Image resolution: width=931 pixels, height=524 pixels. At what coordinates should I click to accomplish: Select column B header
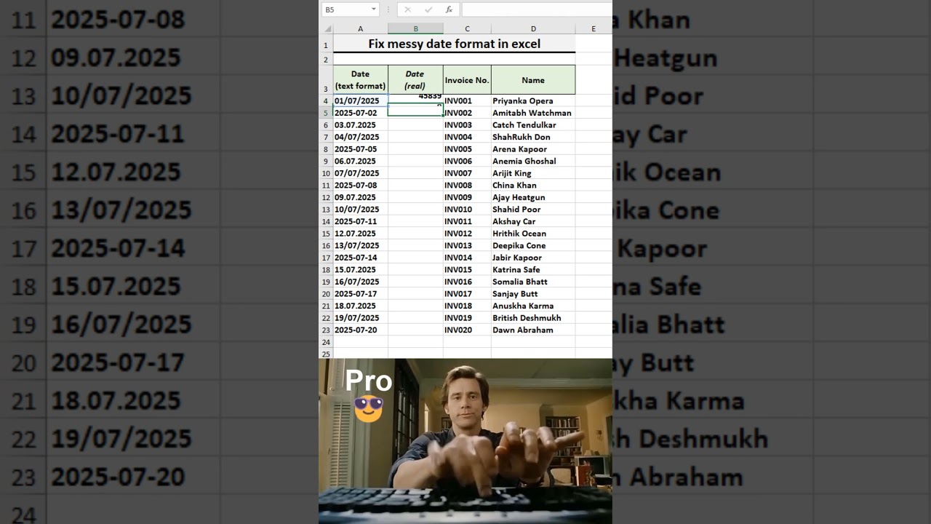[x=415, y=29]
